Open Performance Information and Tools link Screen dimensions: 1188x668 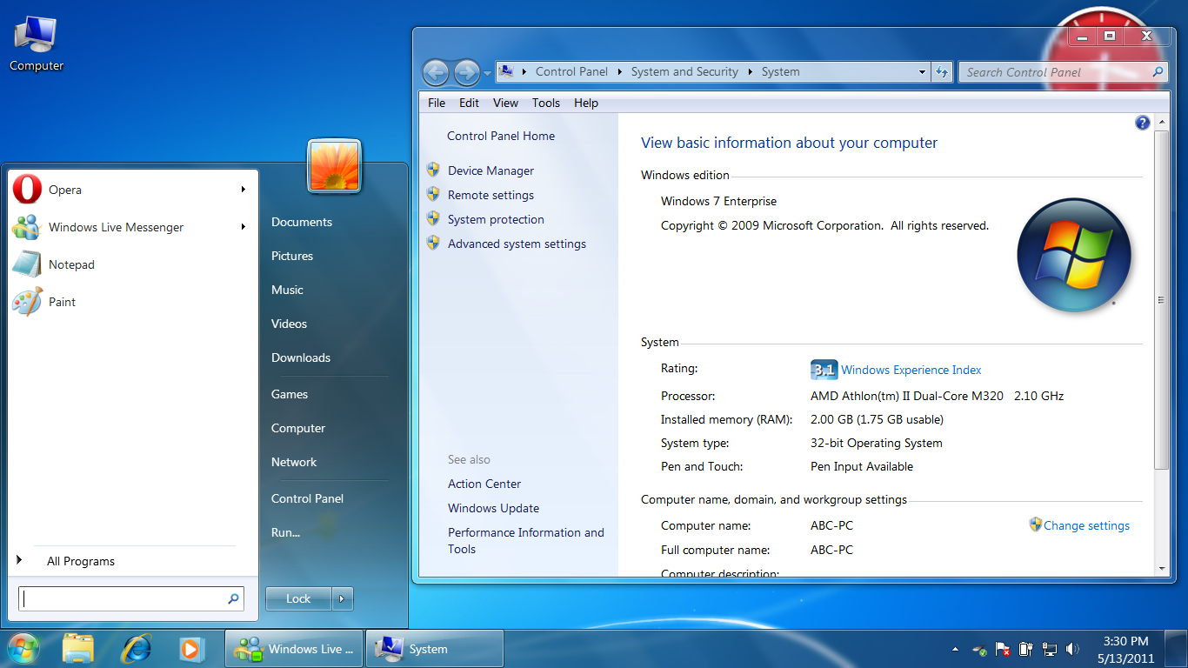[525, 540]
